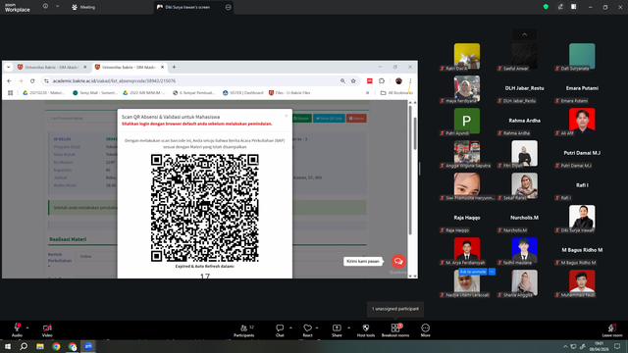Open browser extensions puzzle icon
Image resolution: width=628 pixels, height=353 pixels.
tap(382, 80)
